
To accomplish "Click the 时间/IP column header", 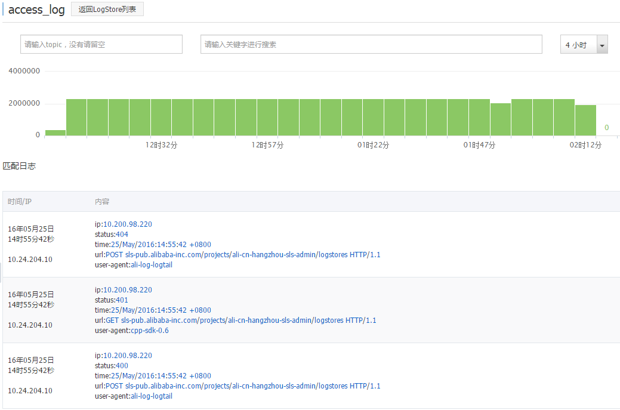I will coord(20,202).
